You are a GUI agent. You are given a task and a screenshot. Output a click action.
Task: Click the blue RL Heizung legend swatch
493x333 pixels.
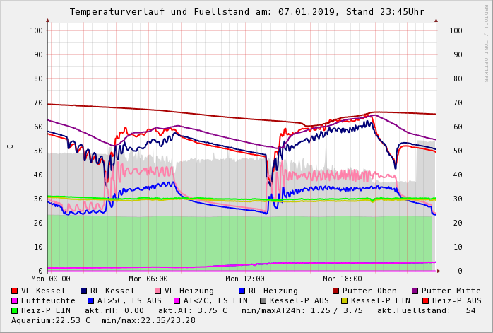242,291
